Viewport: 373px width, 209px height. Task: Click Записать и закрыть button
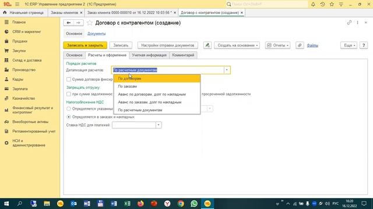pyautogui.click(x=85, y=45)
